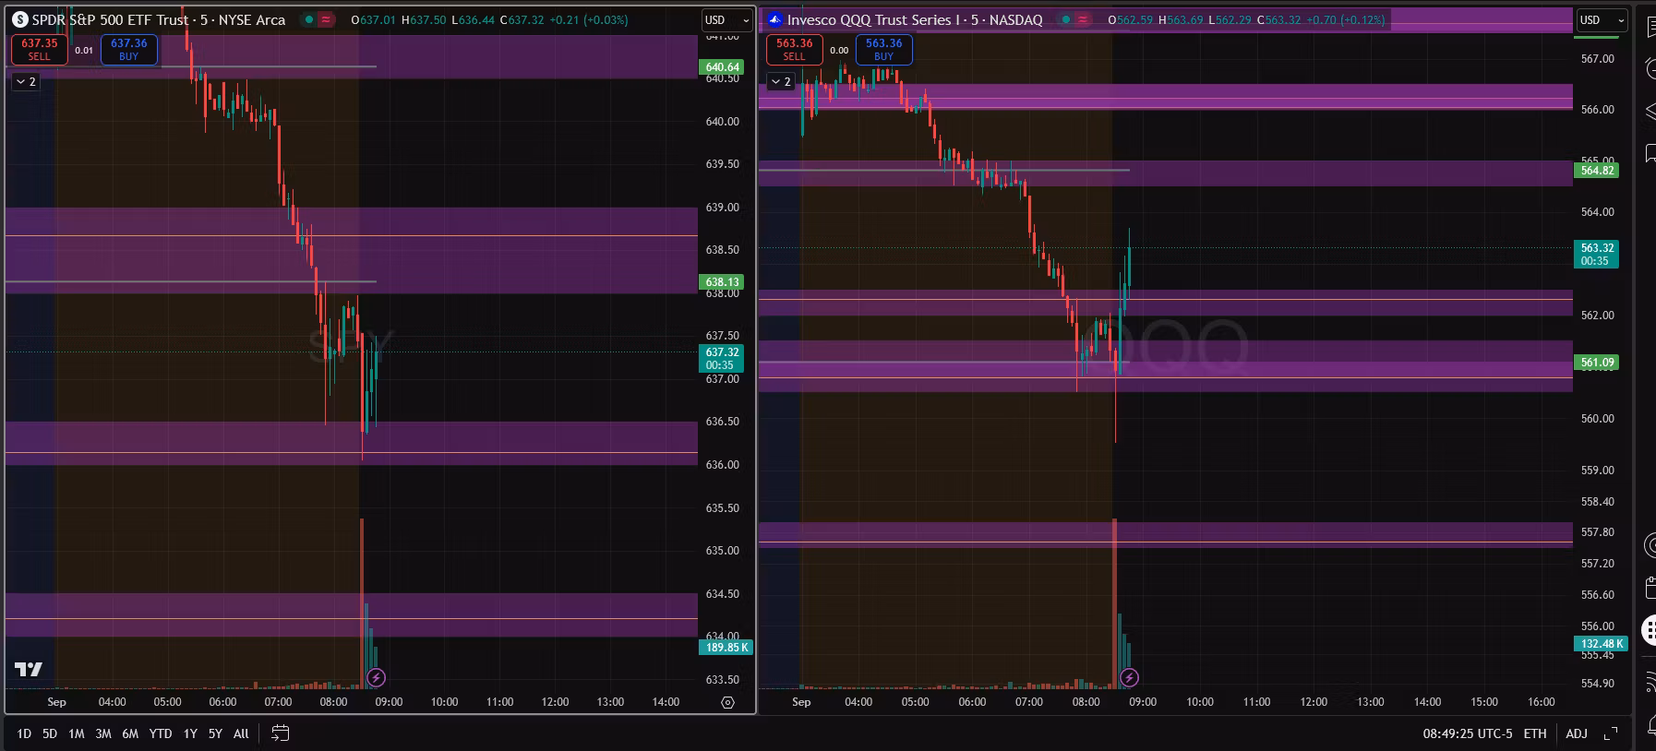Viewport: 1656px width, 751px height.
Task: Open SPY chart price scale settings gear
Action: click(727, 703)
